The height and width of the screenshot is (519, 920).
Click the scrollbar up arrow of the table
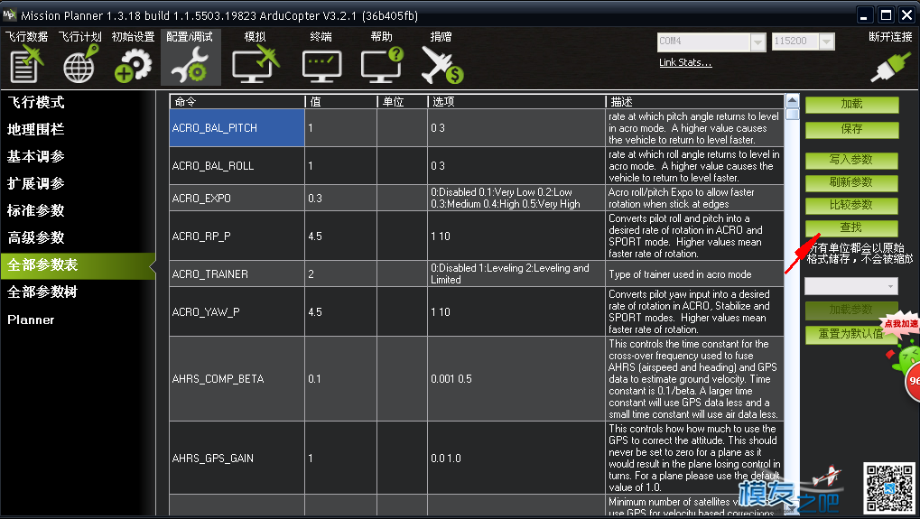[792, 100]
